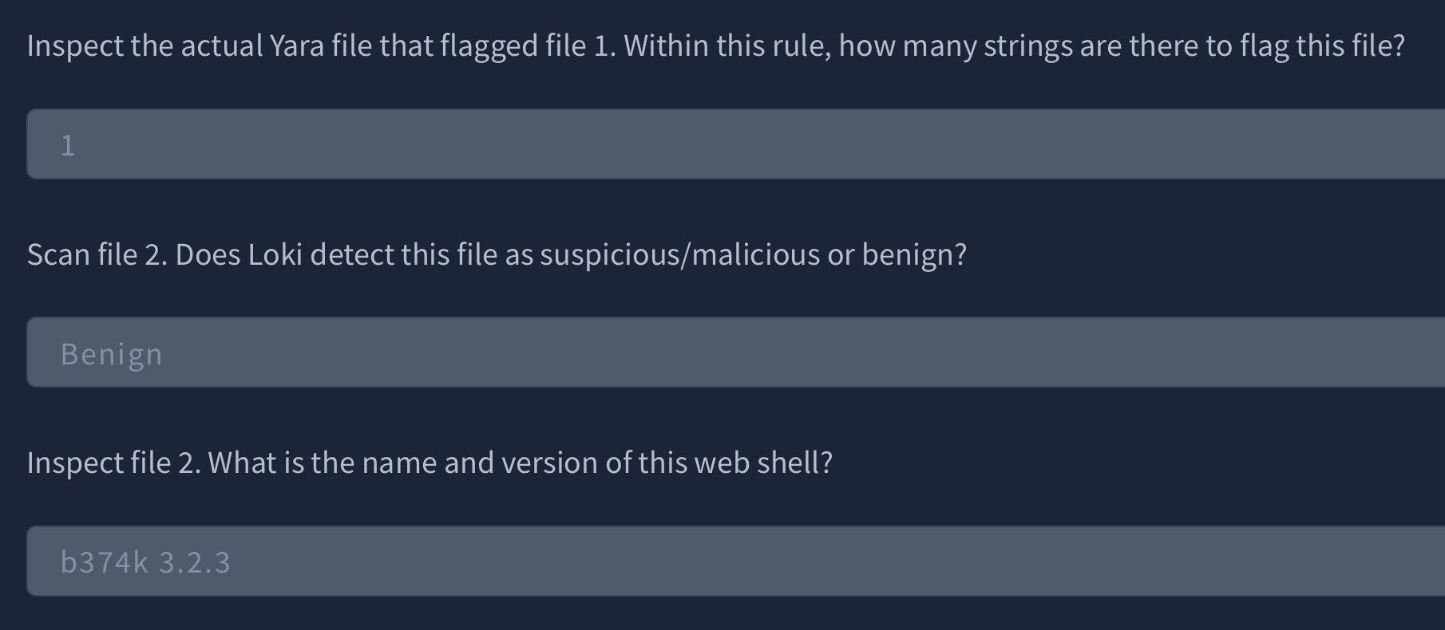Click the word version in the third question
This screenshot has height=630, width=1445.
click(549, 463)
